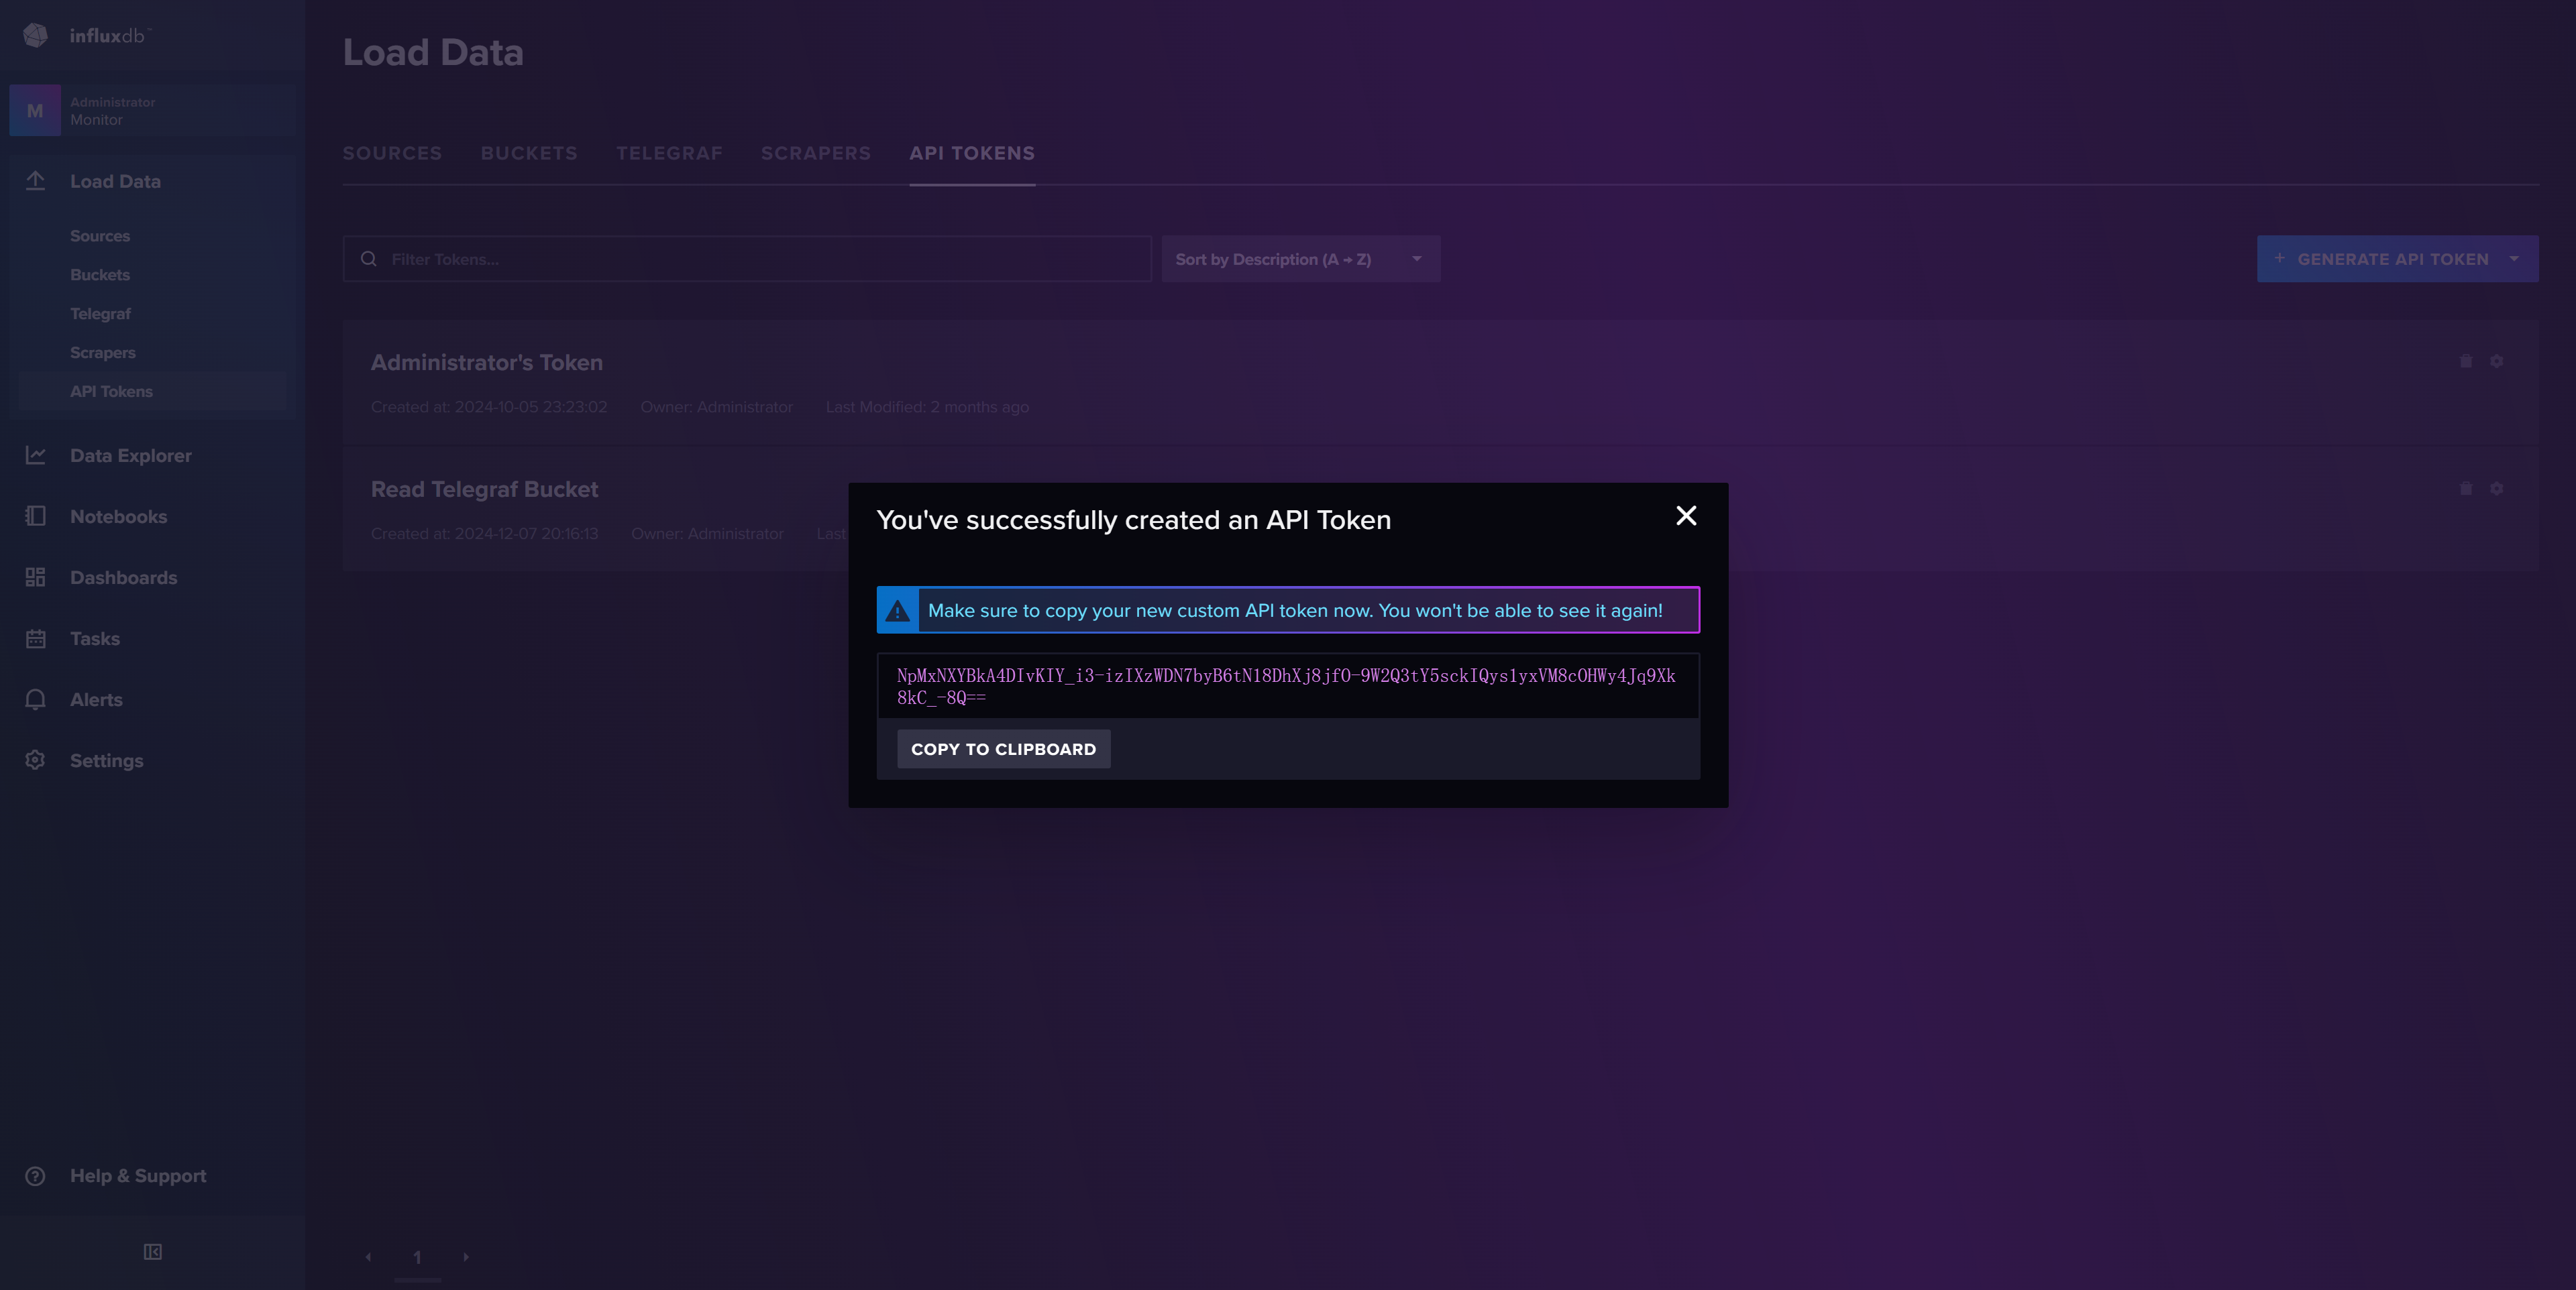This screenshot has height=1290, width=2576.
Task: Click the InfluxDB logo icon
Action: tap(36, 35)
